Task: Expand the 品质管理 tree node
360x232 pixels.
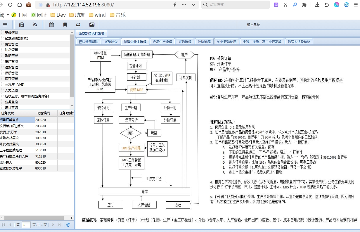Action: pyautogui.click(x=11, y=73)
